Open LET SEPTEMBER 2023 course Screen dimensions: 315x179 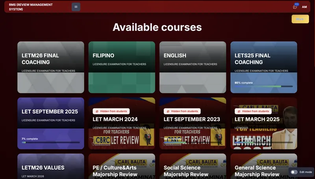pos(192,119)
